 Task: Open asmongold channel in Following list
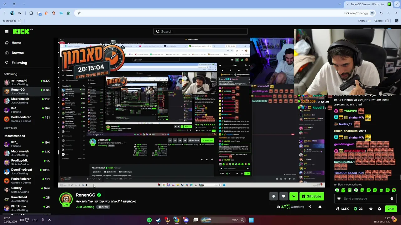[x=27, y=82]
